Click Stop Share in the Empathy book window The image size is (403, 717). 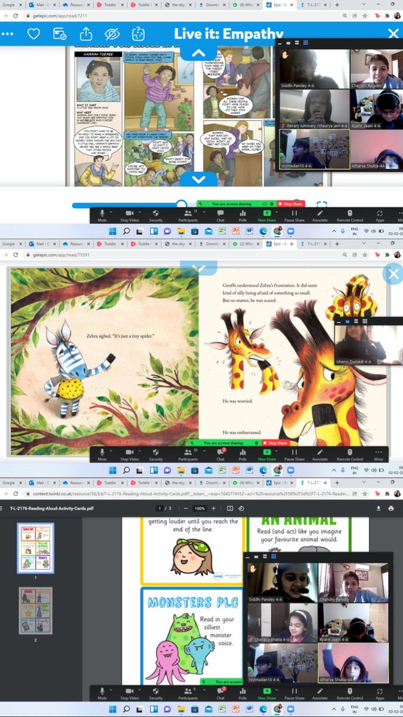[x=291, y=204]
